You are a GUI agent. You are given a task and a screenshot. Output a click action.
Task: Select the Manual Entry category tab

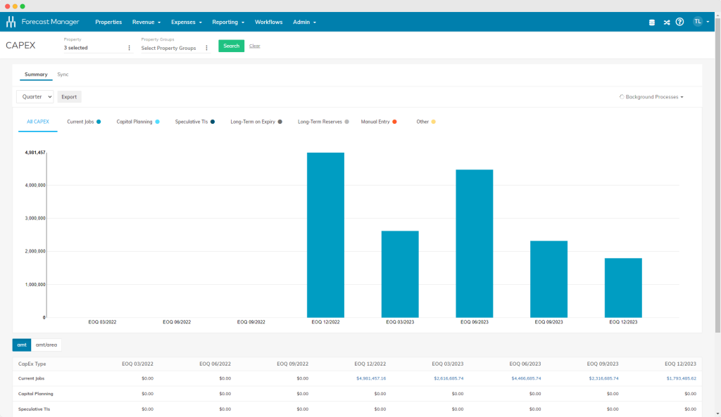378,122
